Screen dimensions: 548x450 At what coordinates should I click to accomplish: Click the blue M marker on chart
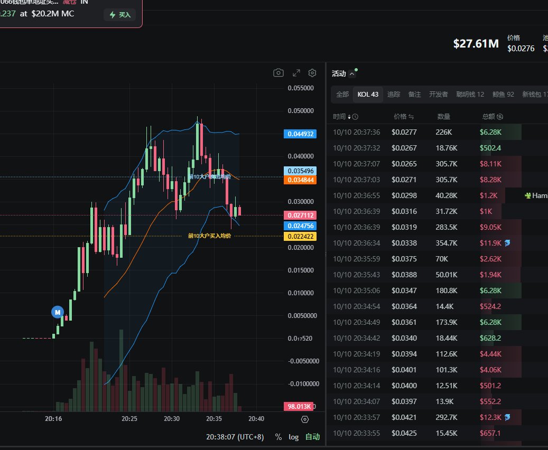pyautogui.click(x=57, y=312)
